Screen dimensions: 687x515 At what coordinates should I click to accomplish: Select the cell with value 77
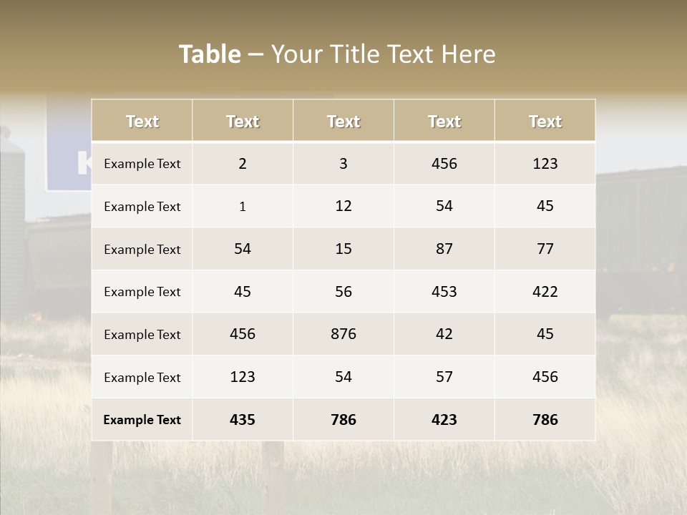pos(545,249)
